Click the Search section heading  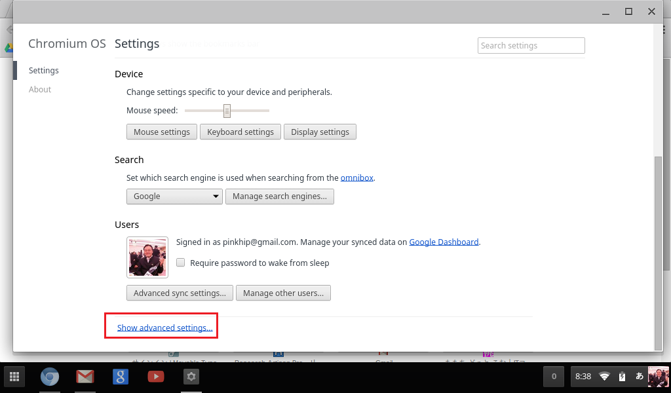tap(129, 160)
